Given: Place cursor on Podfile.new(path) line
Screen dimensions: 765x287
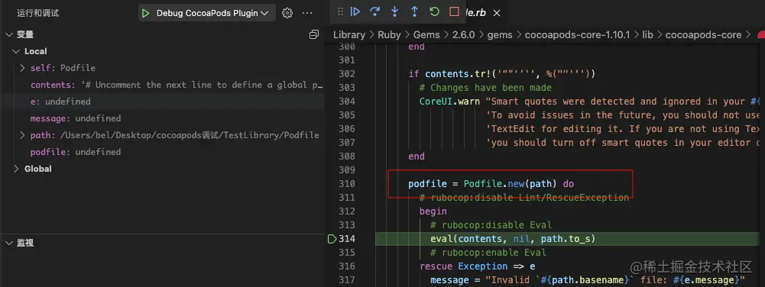Looking at the screenshot, I should tap(491, 184).
